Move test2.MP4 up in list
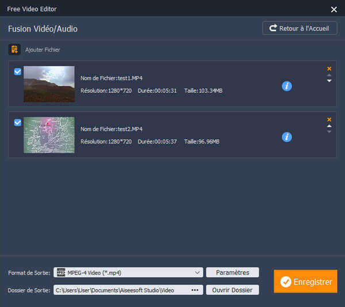The image size is (345, 307). 329,126
